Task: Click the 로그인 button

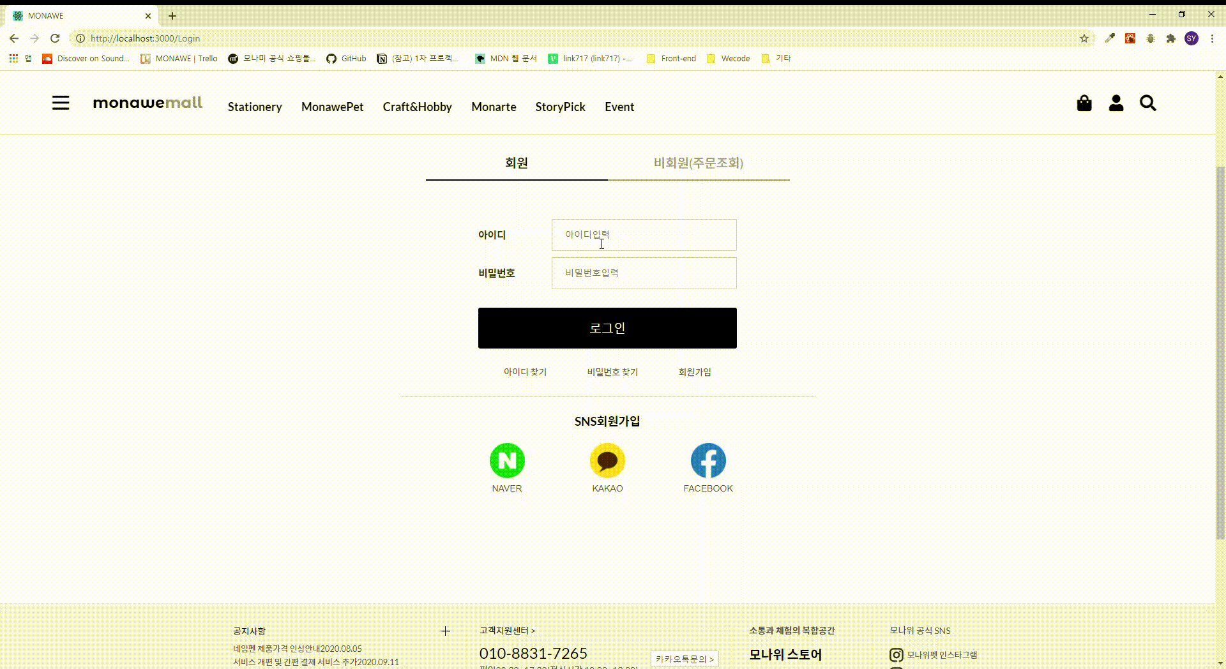Action: pyautogui.click(x=607, y=328)
